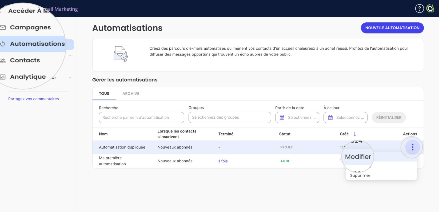Click the Lorsque les contacts s'inscrivent header
The image size is (439, 212).
tap(177, 134)
